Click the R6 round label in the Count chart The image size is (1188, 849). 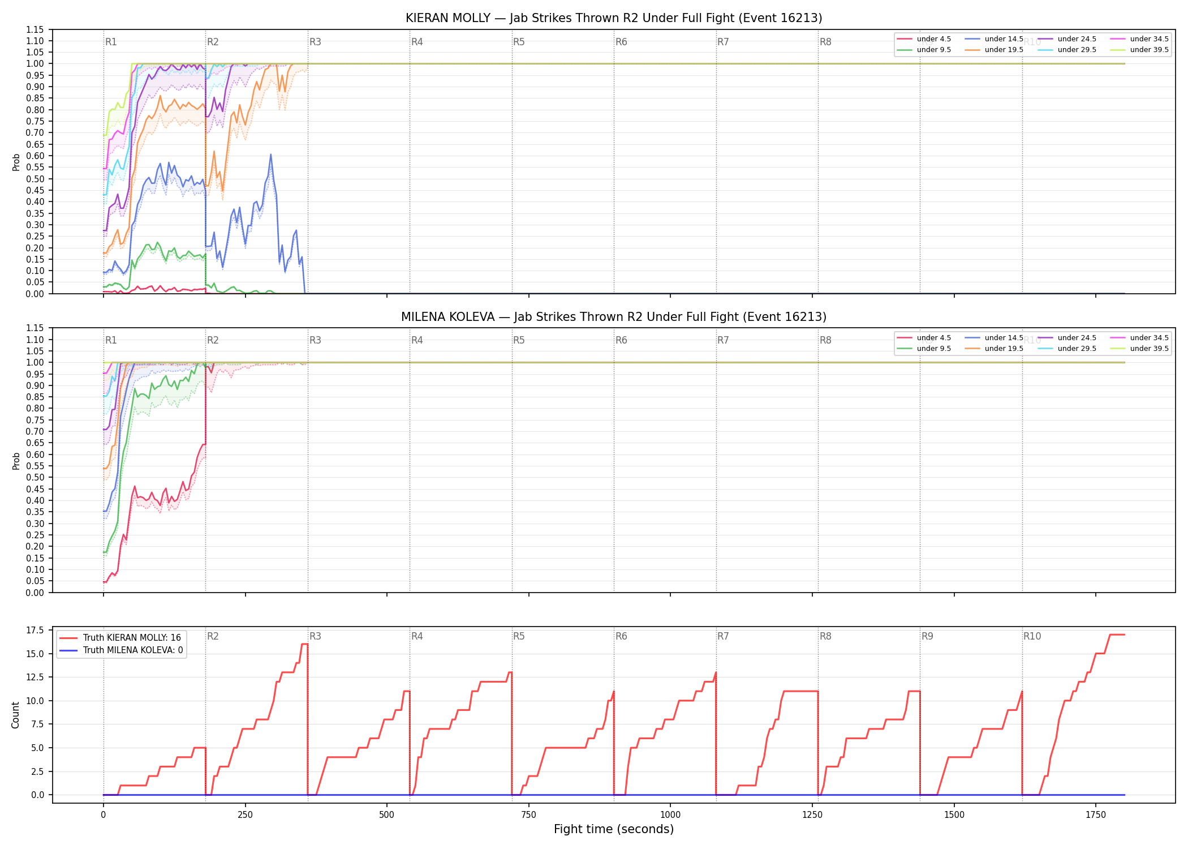(621, 637)
